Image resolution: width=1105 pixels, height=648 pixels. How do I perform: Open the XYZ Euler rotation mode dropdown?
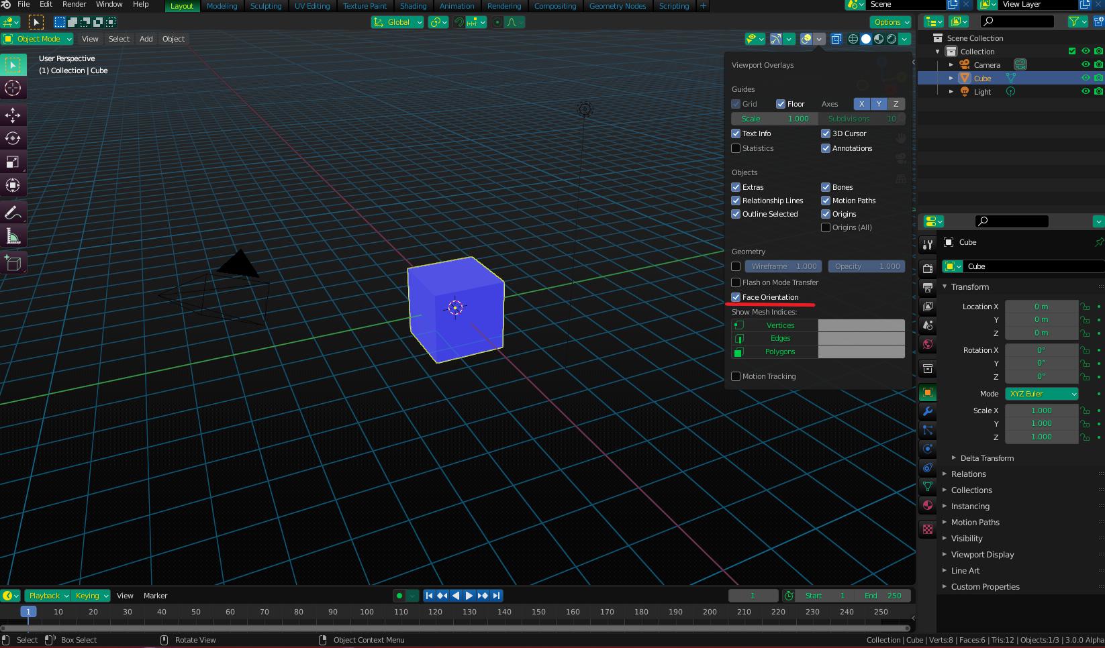click(1041, 394)
